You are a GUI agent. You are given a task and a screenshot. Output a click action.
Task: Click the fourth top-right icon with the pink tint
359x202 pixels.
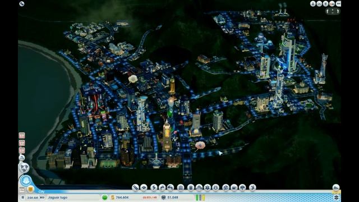pos(332,4)
